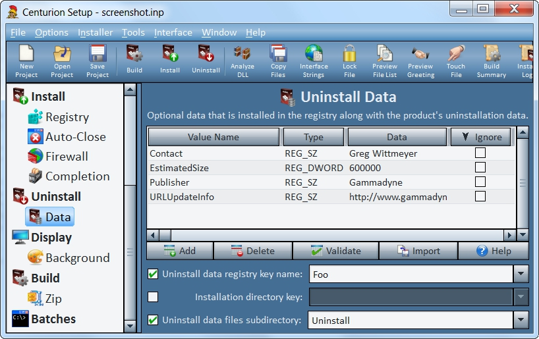Open the Help menu
Viewport: 539px width, 339px height.
point(256,33)
